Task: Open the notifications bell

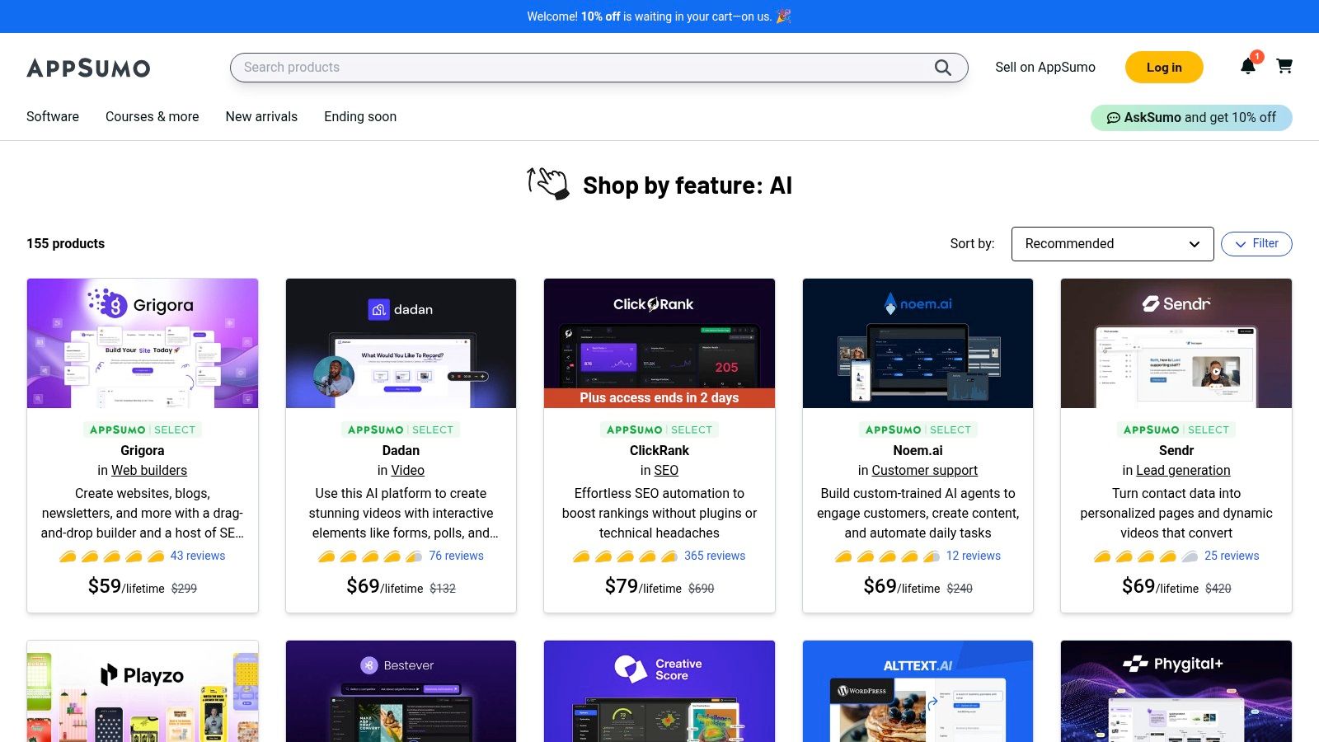Action: point(1248,66)
